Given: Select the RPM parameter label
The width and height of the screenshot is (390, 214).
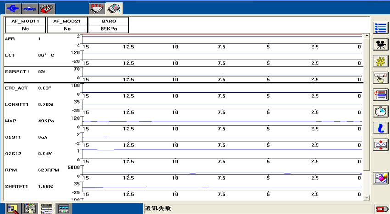Looking at the screenshot, I should 11,170.
